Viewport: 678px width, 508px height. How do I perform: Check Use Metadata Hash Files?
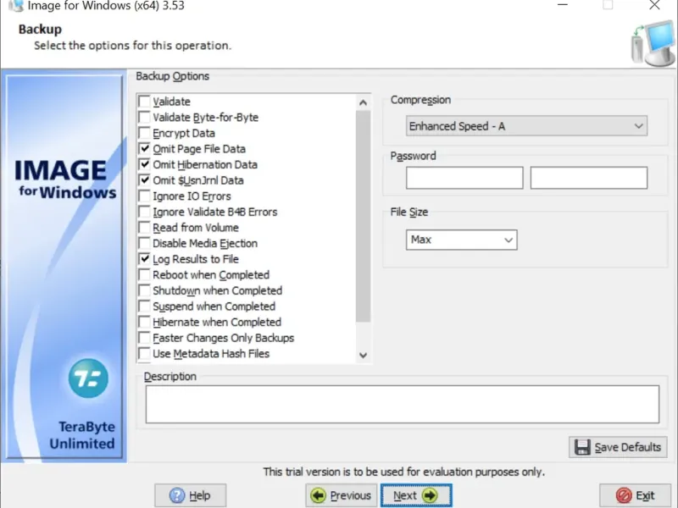click(x=144, y=354)
